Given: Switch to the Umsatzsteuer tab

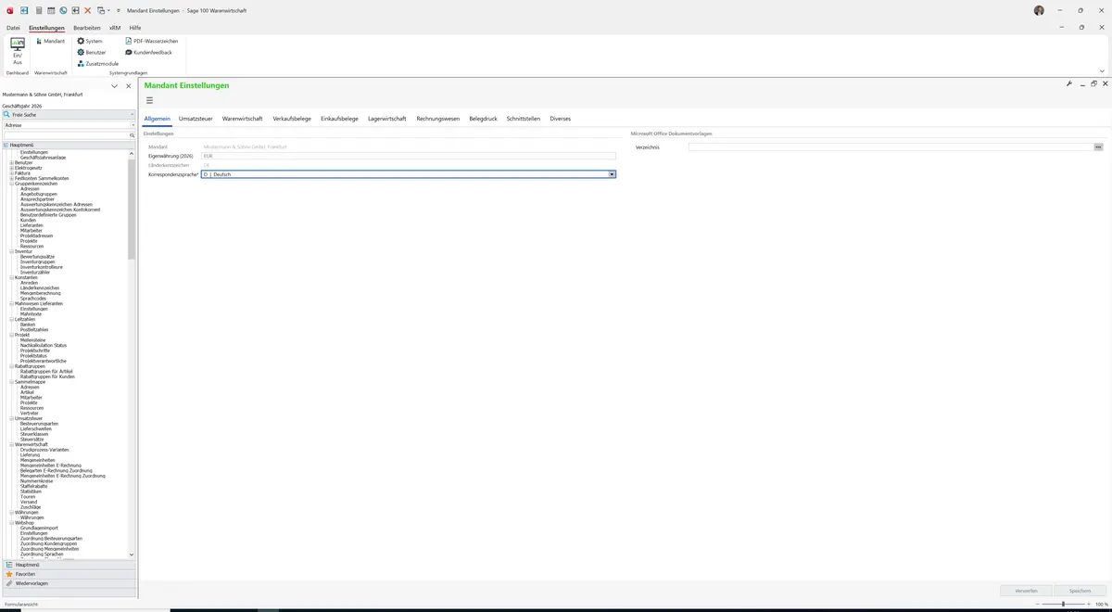Looking at the screenshot, I should coord(196,119).
